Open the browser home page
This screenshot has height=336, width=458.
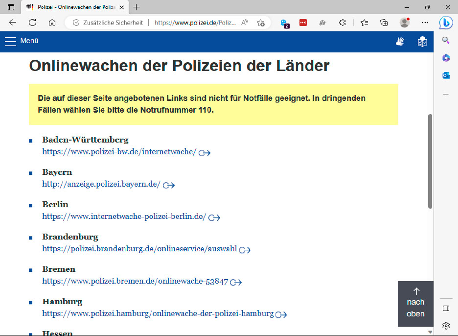point(52,23)
